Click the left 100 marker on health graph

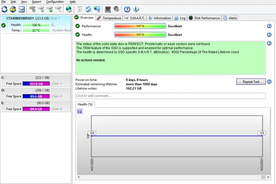click(92, 133)
